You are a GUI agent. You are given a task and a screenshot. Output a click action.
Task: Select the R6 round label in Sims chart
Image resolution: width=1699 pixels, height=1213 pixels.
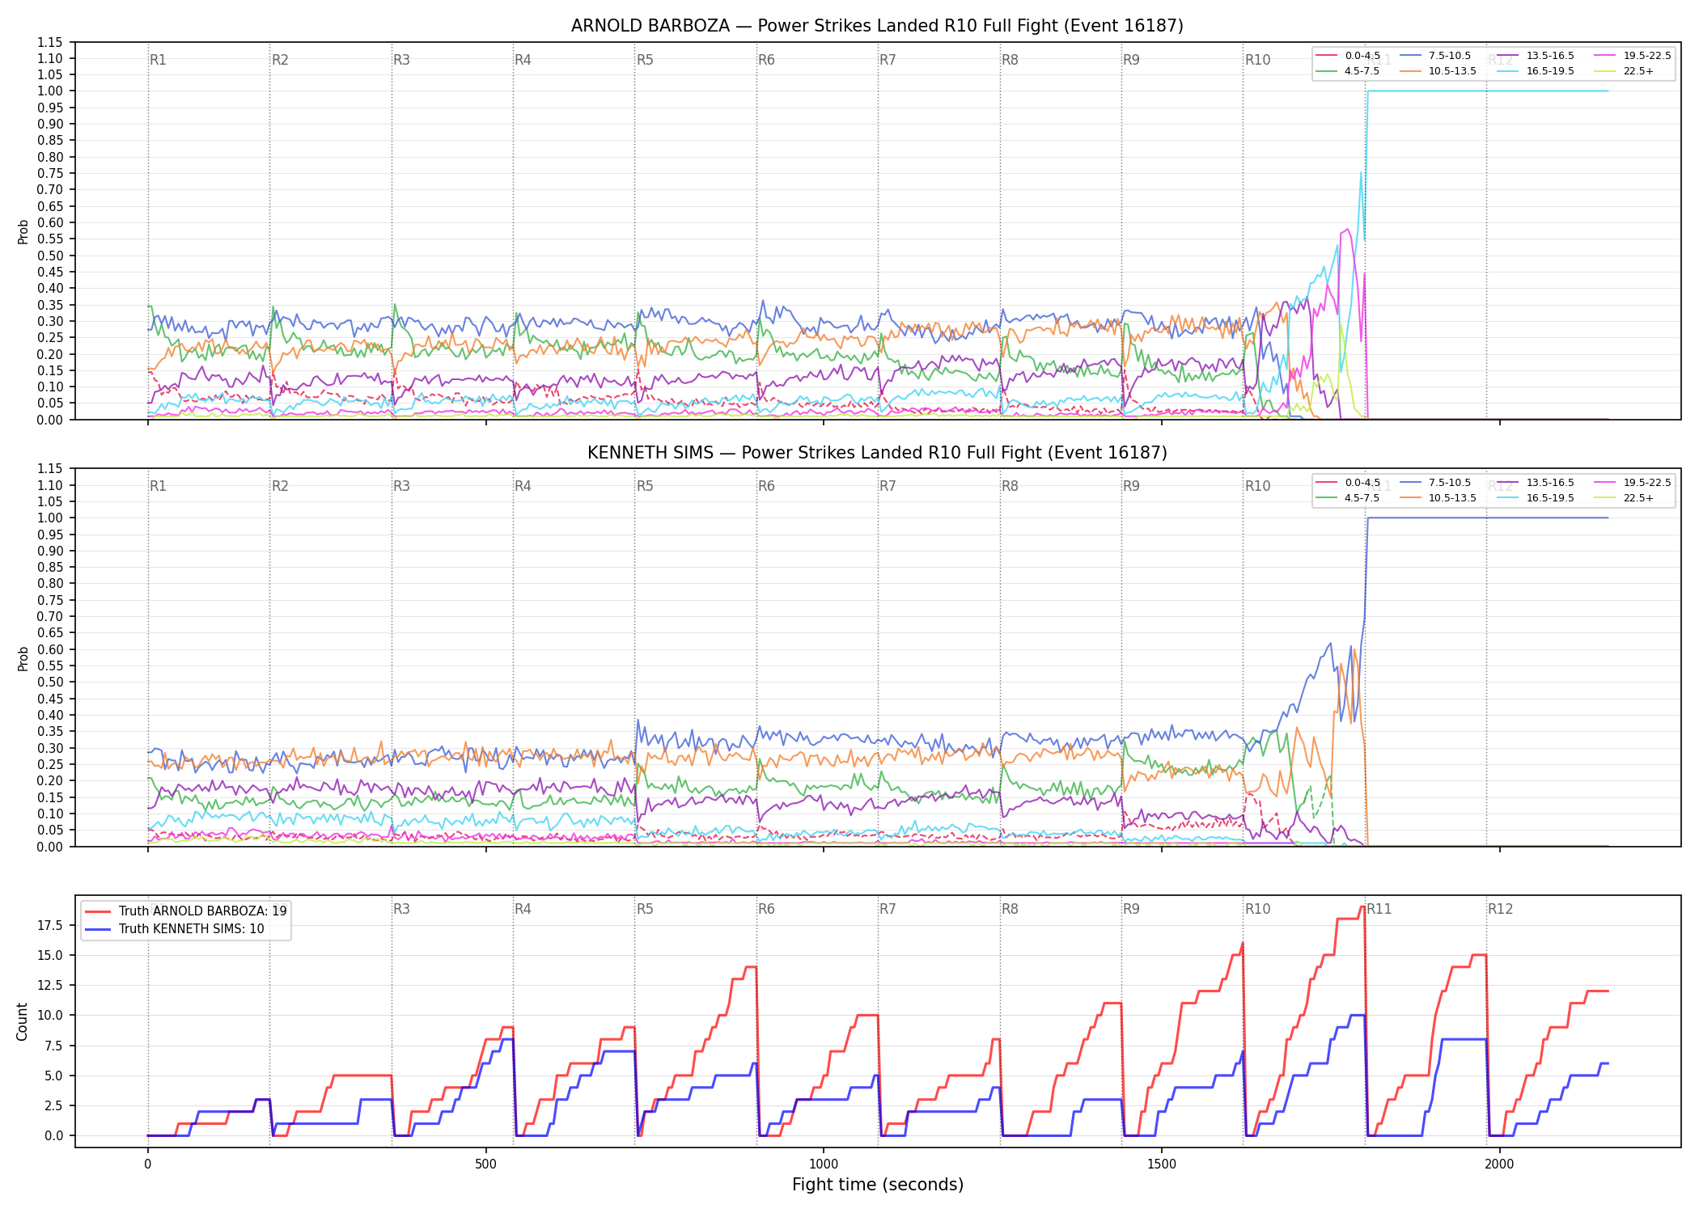[766, 486]
